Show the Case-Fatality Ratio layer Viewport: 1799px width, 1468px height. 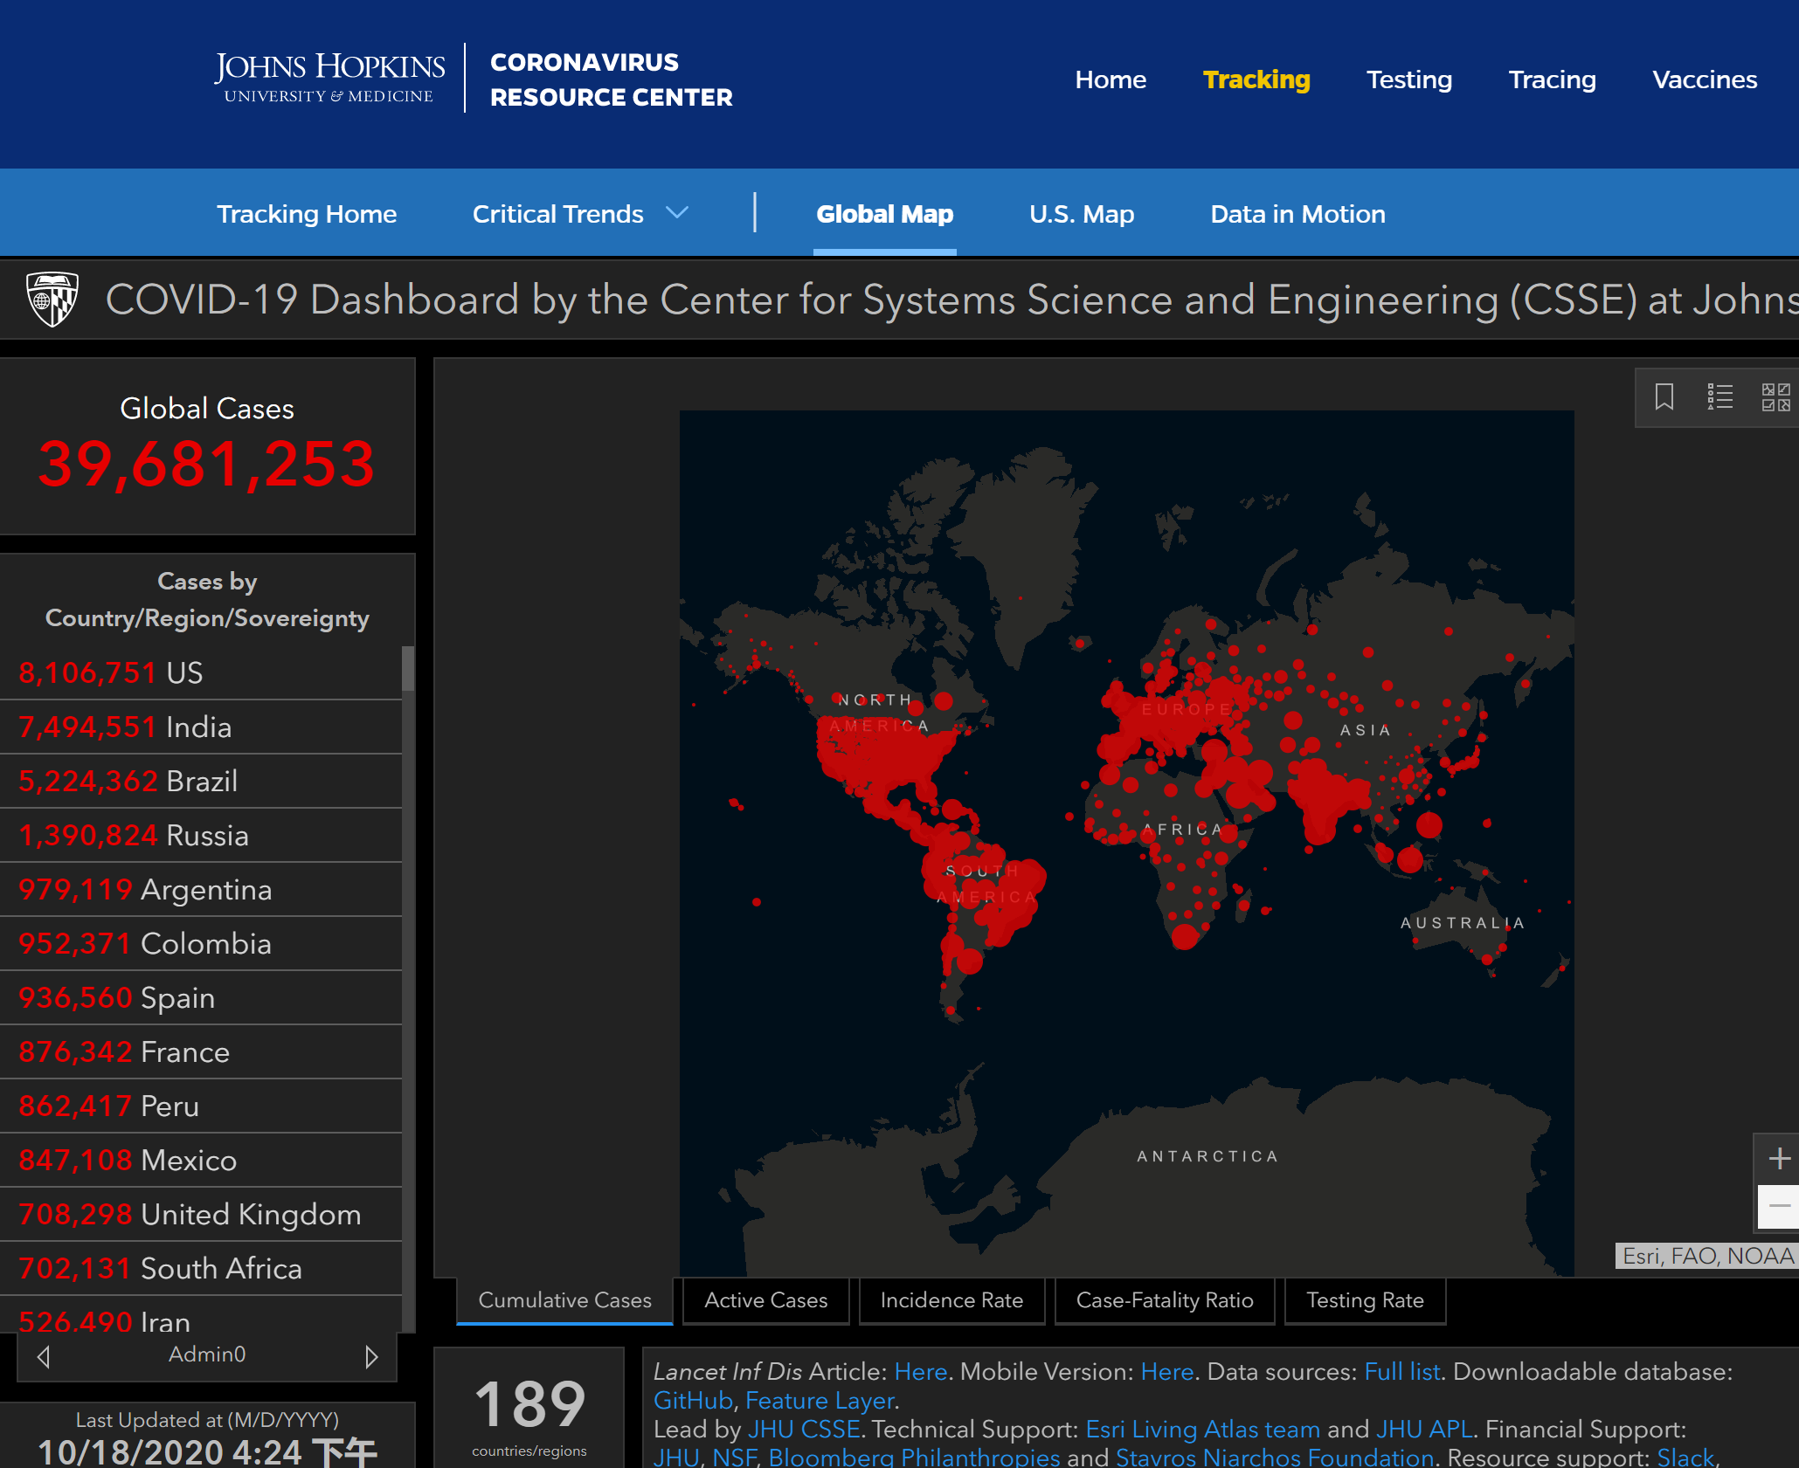pyautogui.click(x=1165, y=1300)
